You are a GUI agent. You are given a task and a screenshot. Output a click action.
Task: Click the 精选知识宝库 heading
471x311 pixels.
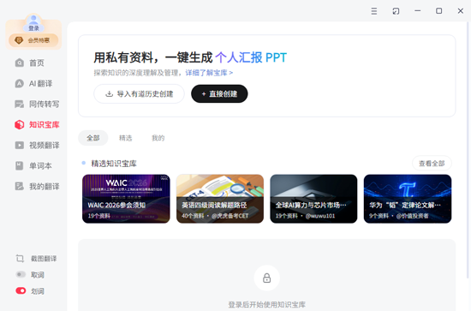114,164
